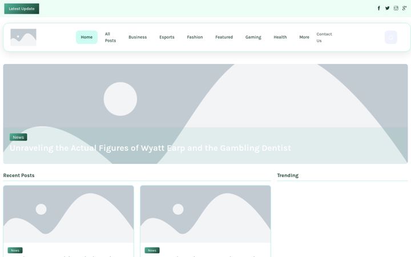Go to the Gaming section
The image size is (411, 257).
[253, 37]
